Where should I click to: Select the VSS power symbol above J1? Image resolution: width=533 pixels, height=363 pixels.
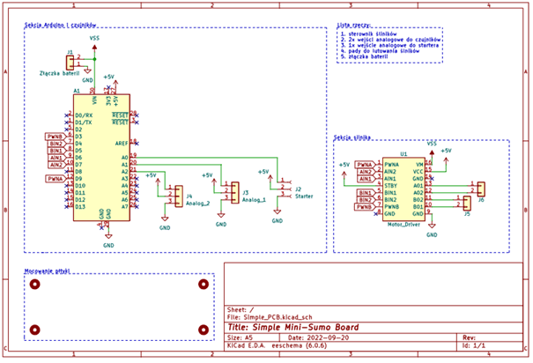pyautogui.click(x=94, y=41)
